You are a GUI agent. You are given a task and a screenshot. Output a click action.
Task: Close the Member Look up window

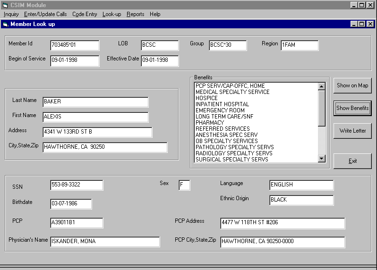tap(370, 24)
